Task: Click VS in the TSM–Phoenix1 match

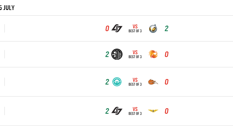Action: coord(135,53)
